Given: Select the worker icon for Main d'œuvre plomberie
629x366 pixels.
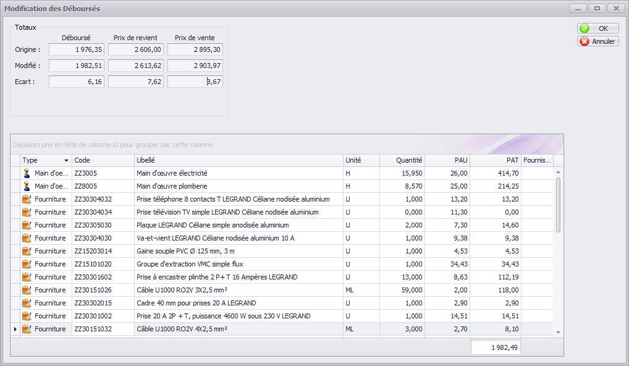Looking at the screenshot, I should (27, 186).
